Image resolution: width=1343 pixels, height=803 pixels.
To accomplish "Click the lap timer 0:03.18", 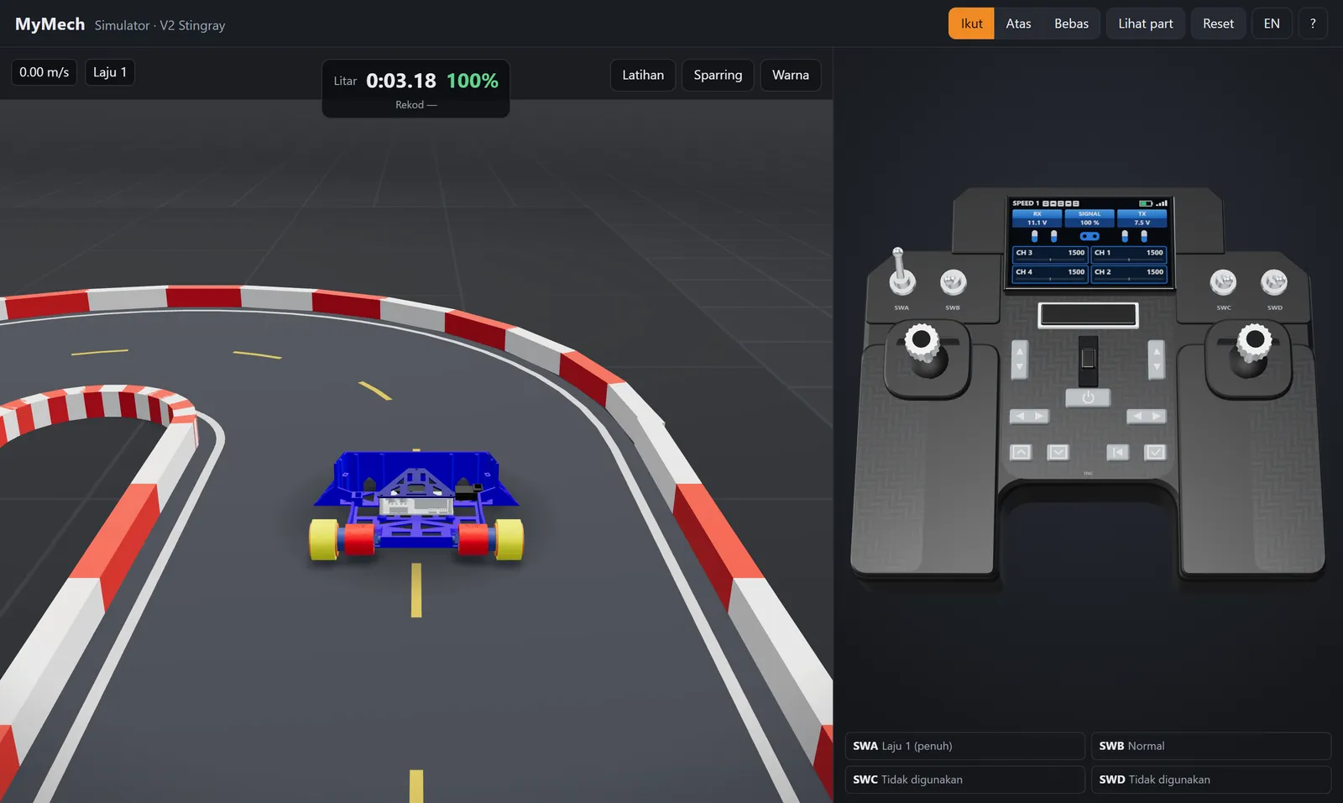I will tap(401, 81).
